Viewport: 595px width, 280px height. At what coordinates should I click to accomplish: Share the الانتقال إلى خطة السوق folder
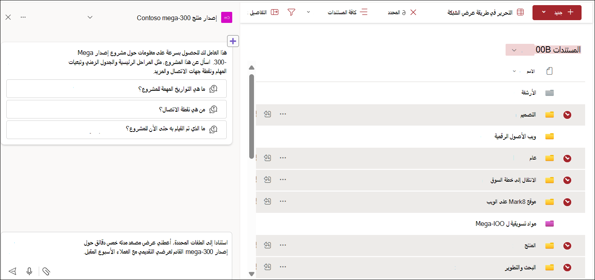click(267, 179)
